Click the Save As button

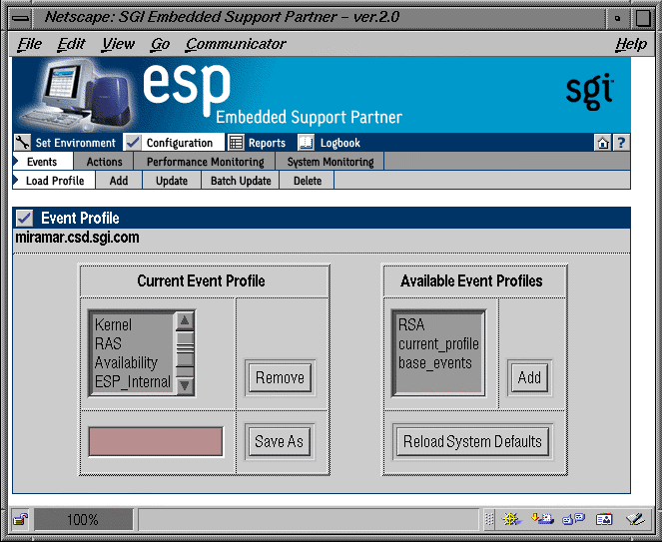point(280,441)
